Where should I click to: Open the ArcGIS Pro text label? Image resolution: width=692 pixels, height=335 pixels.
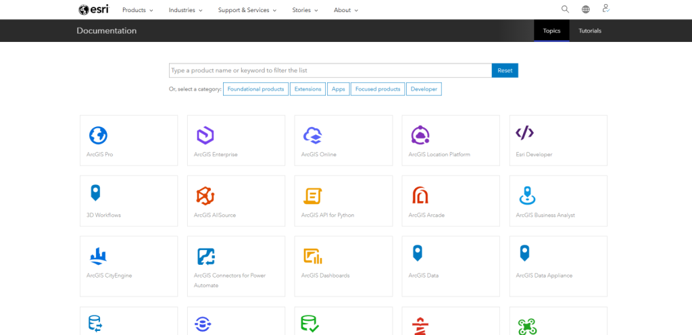[x=100, y=155]
